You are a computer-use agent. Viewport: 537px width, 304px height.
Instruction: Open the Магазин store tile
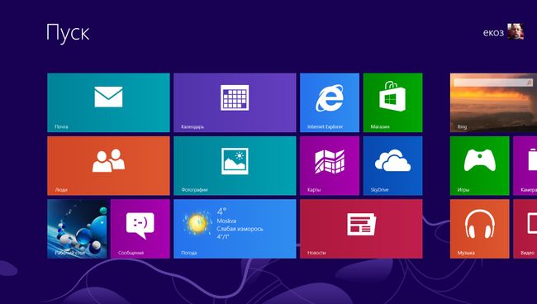392,102
